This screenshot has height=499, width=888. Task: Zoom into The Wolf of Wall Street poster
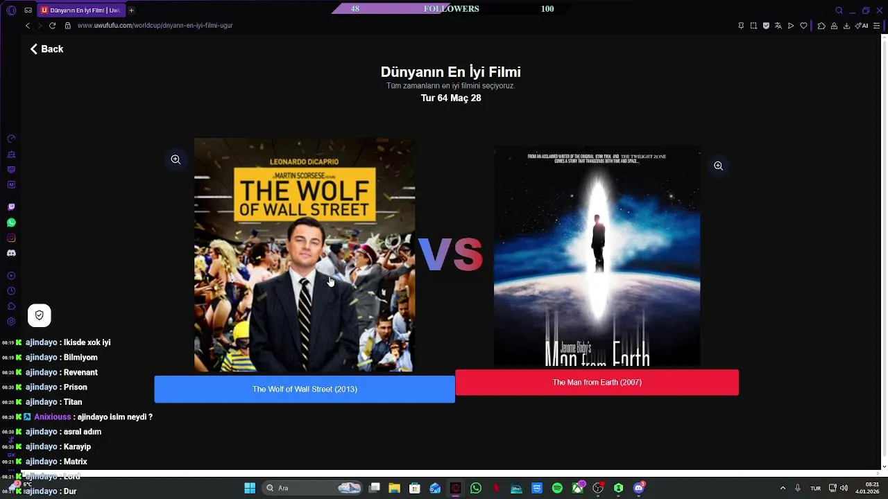[176, 159]
